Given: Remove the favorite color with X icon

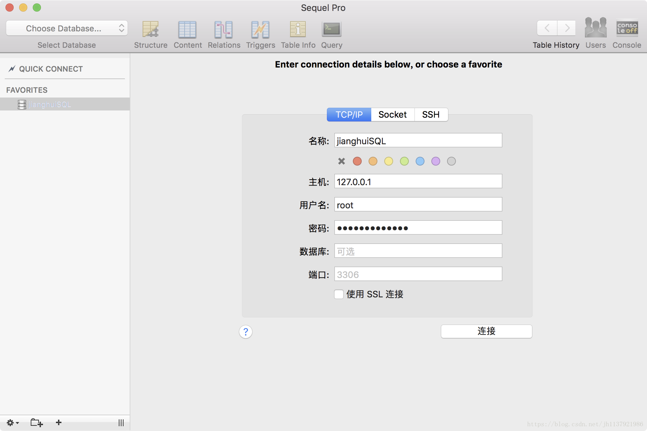Looking at the screenshot, I should (342, 161).
